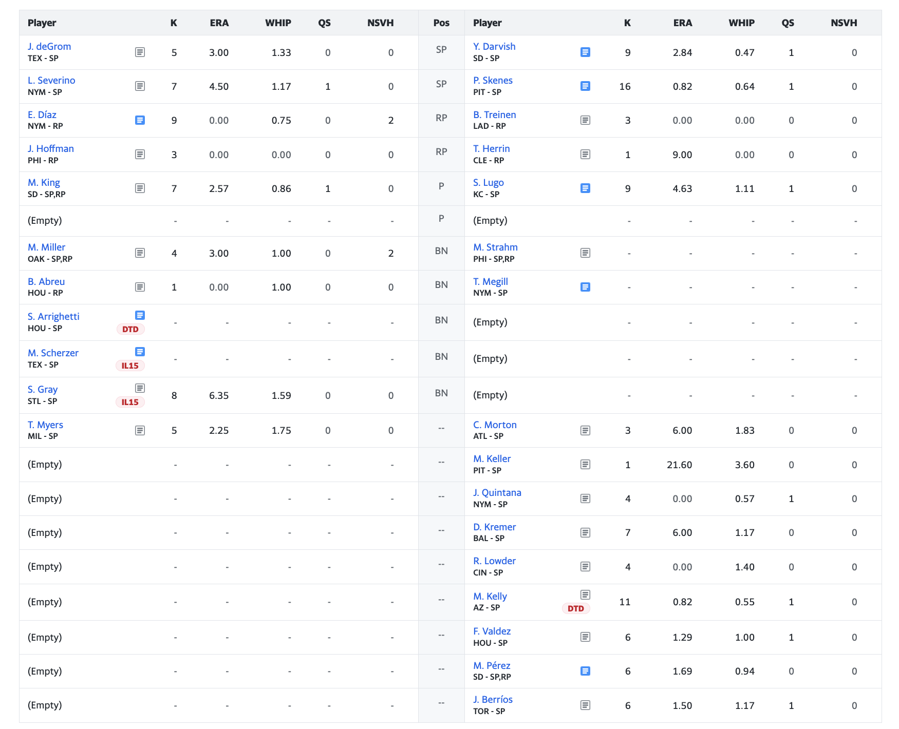Open notes icon for B. Treinen

585,120
